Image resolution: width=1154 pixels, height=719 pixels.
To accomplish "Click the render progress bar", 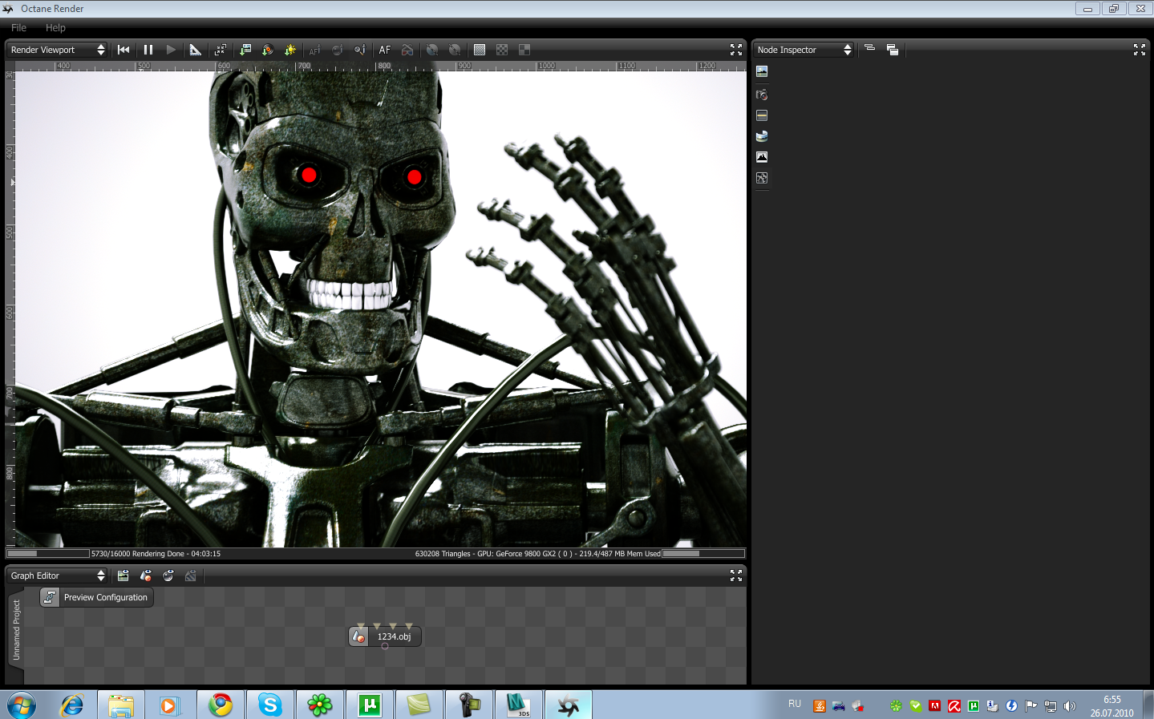I will tap(48, 553).
